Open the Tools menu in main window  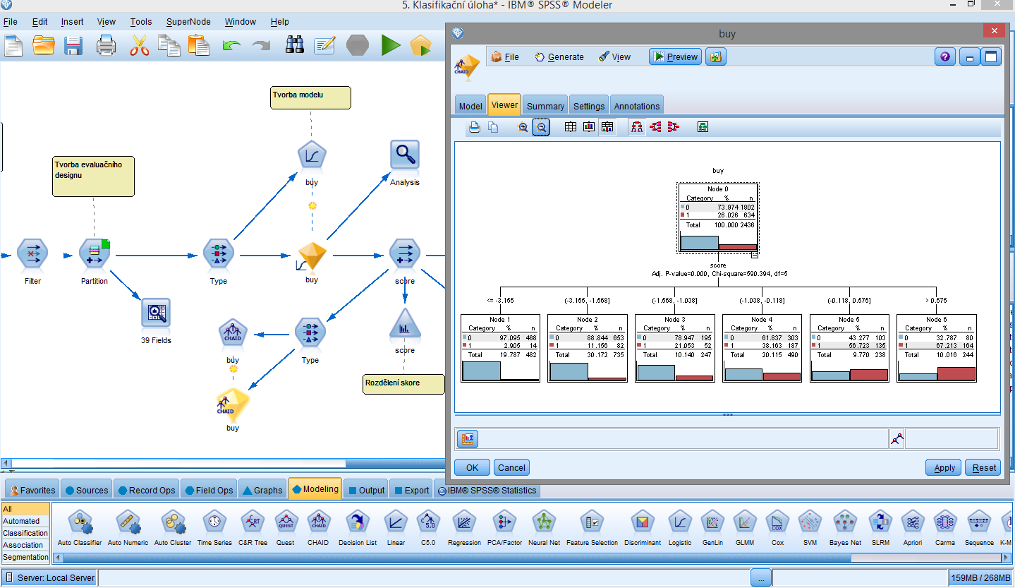(141, 22)
